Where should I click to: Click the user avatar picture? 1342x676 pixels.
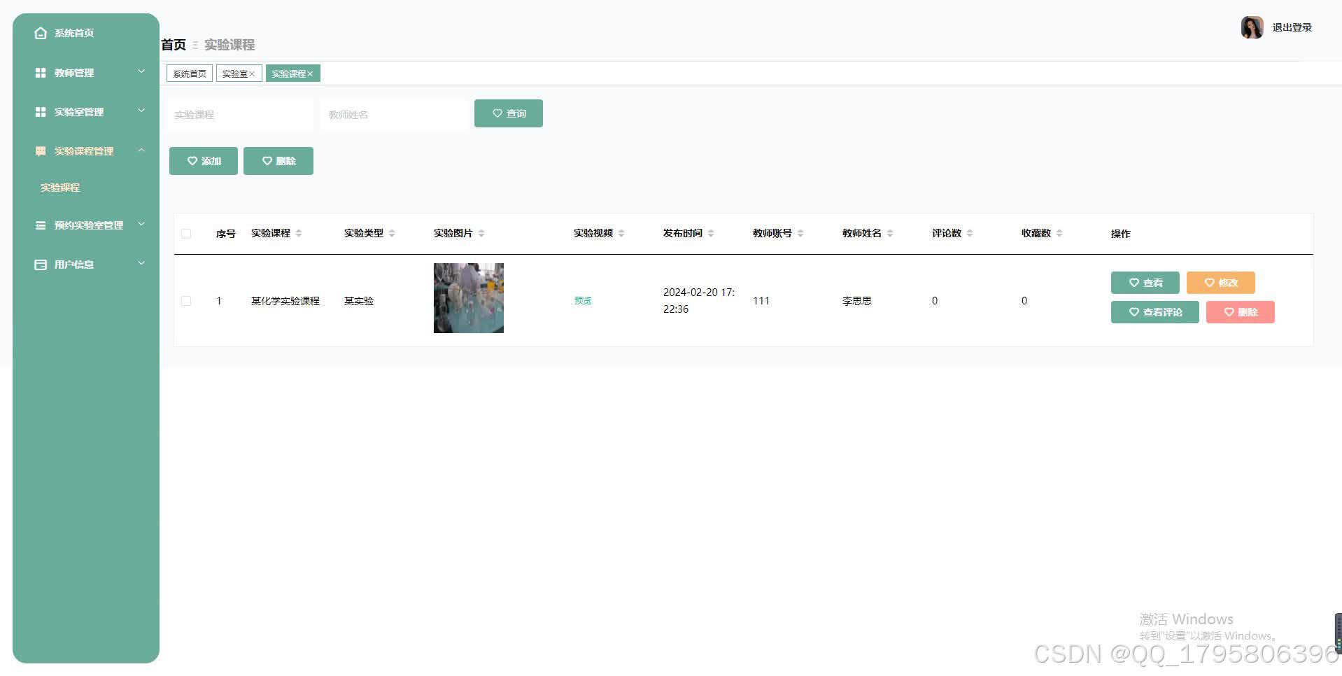[1252, 27]
